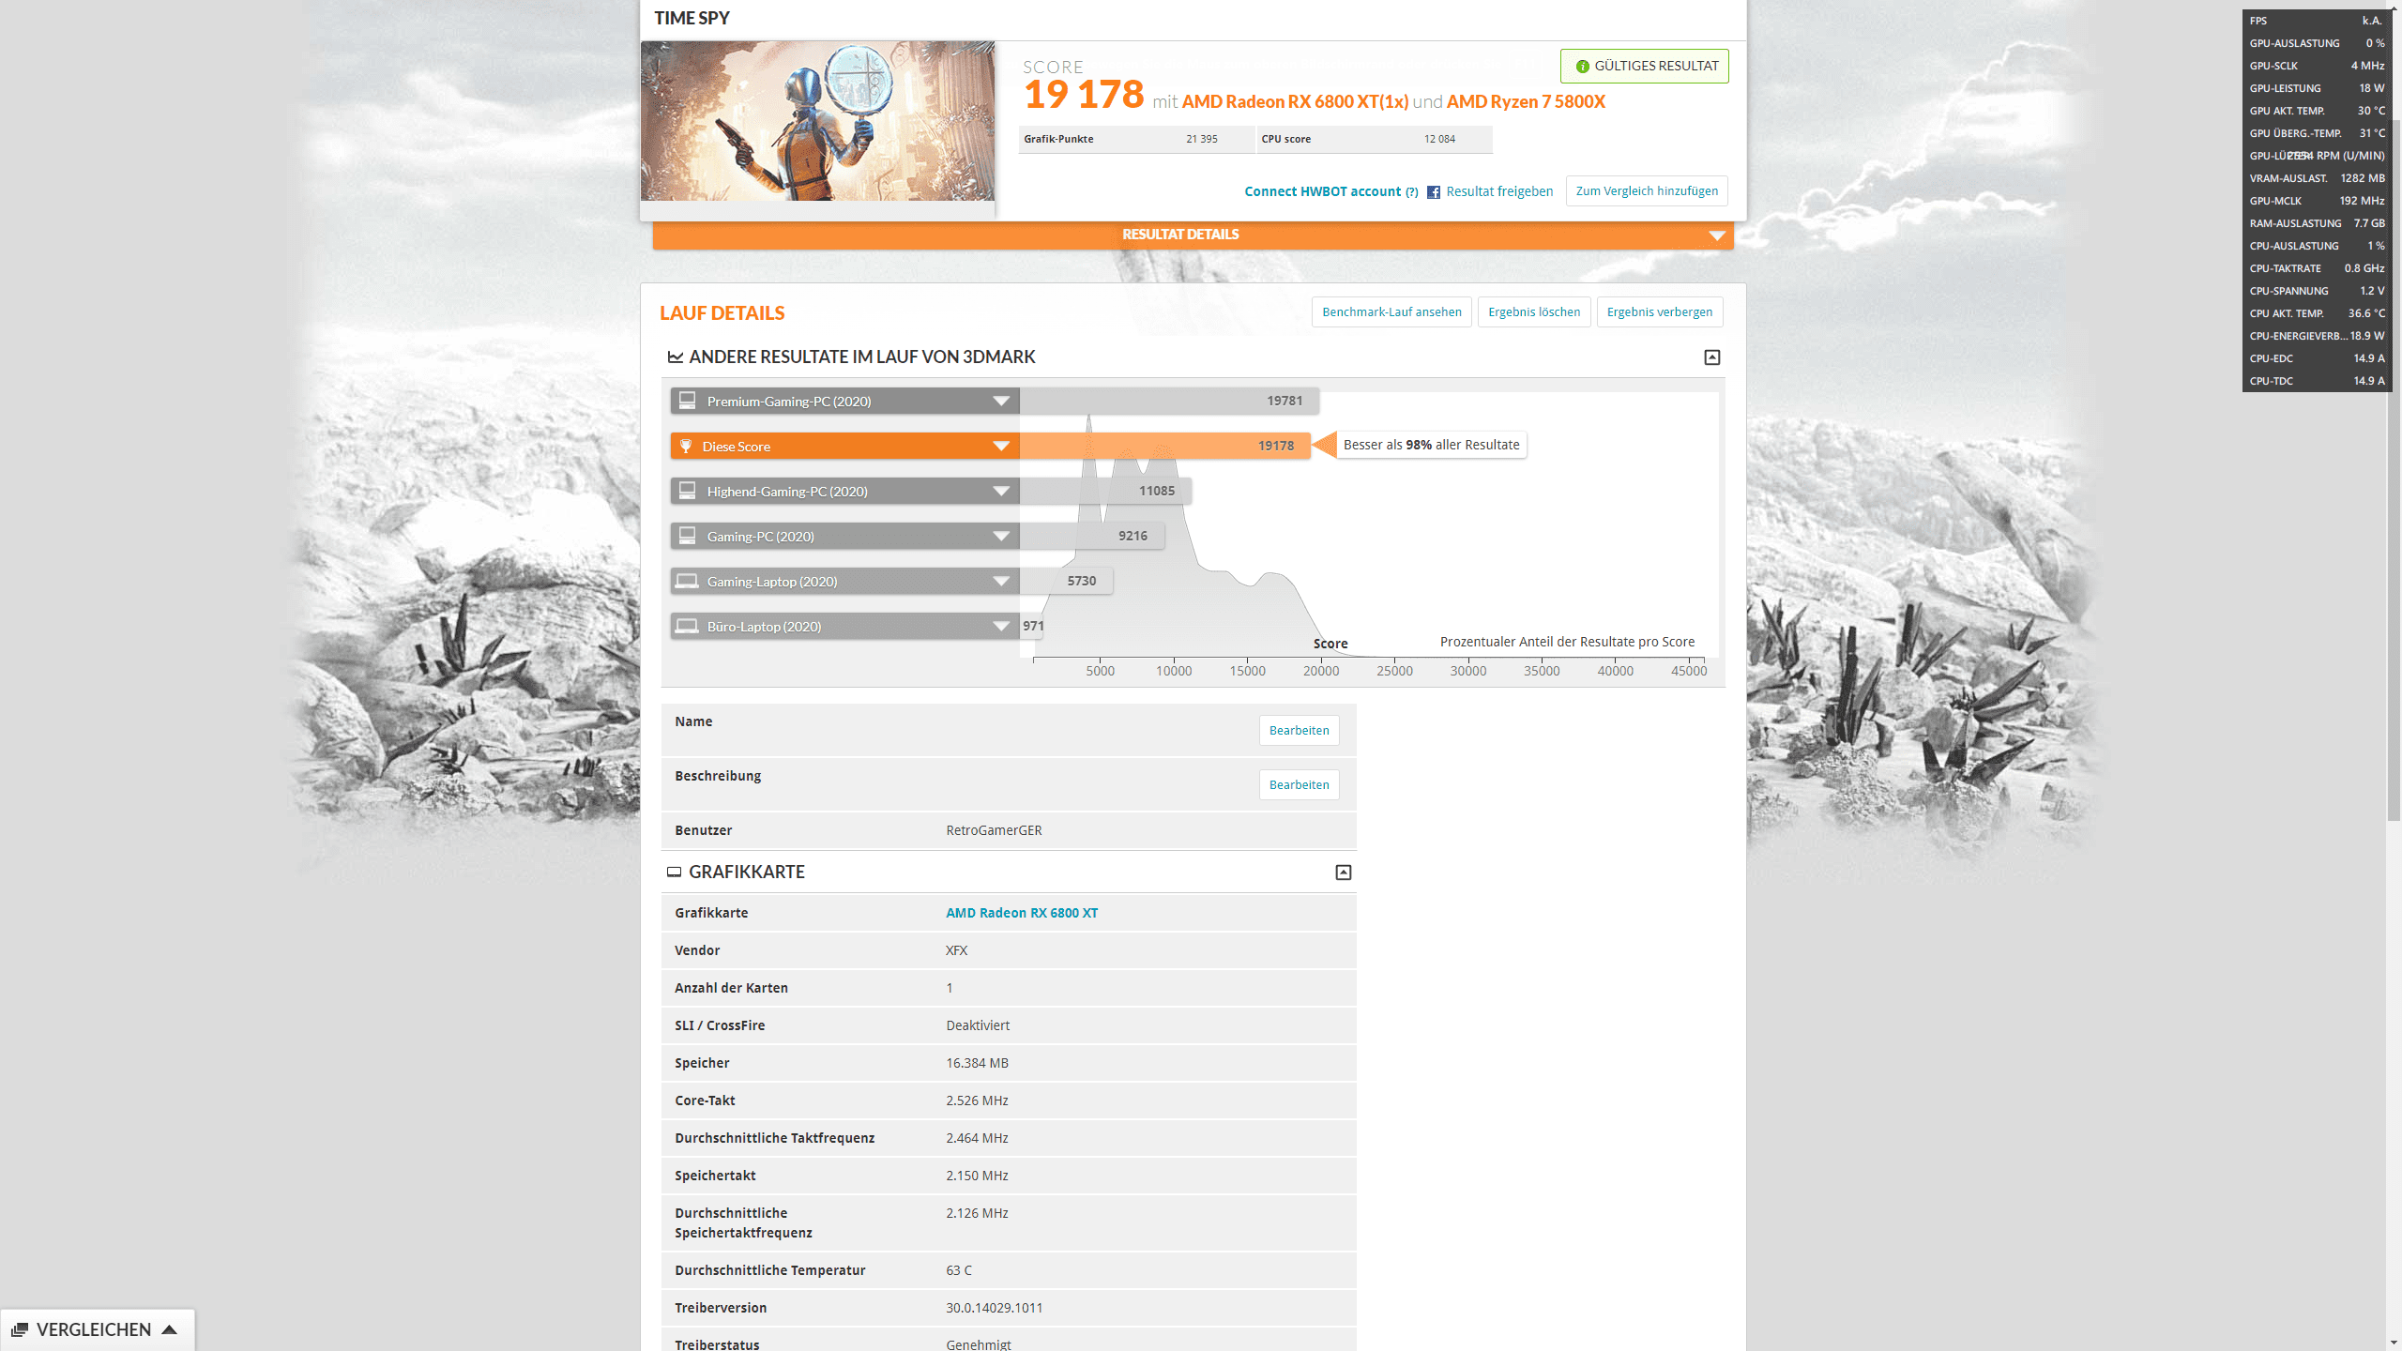Click the CPU AKT. TEMP. overlay entry
Image resolution: width=2402 pixels, height=1351 pixels.
pyautogui.click(x=2316, y=313)
